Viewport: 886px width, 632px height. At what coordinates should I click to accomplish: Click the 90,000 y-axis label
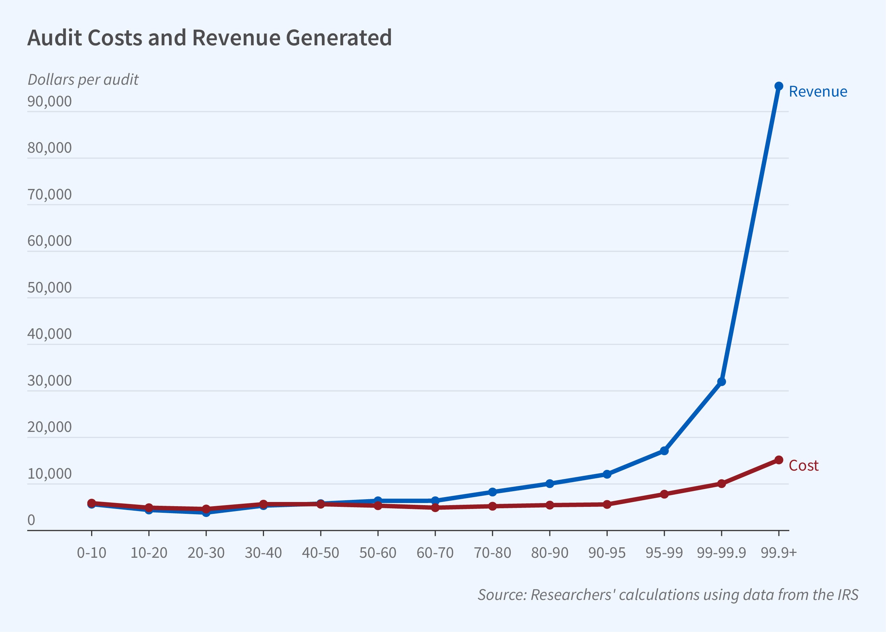pyautogui.click(x=50, y=101)
